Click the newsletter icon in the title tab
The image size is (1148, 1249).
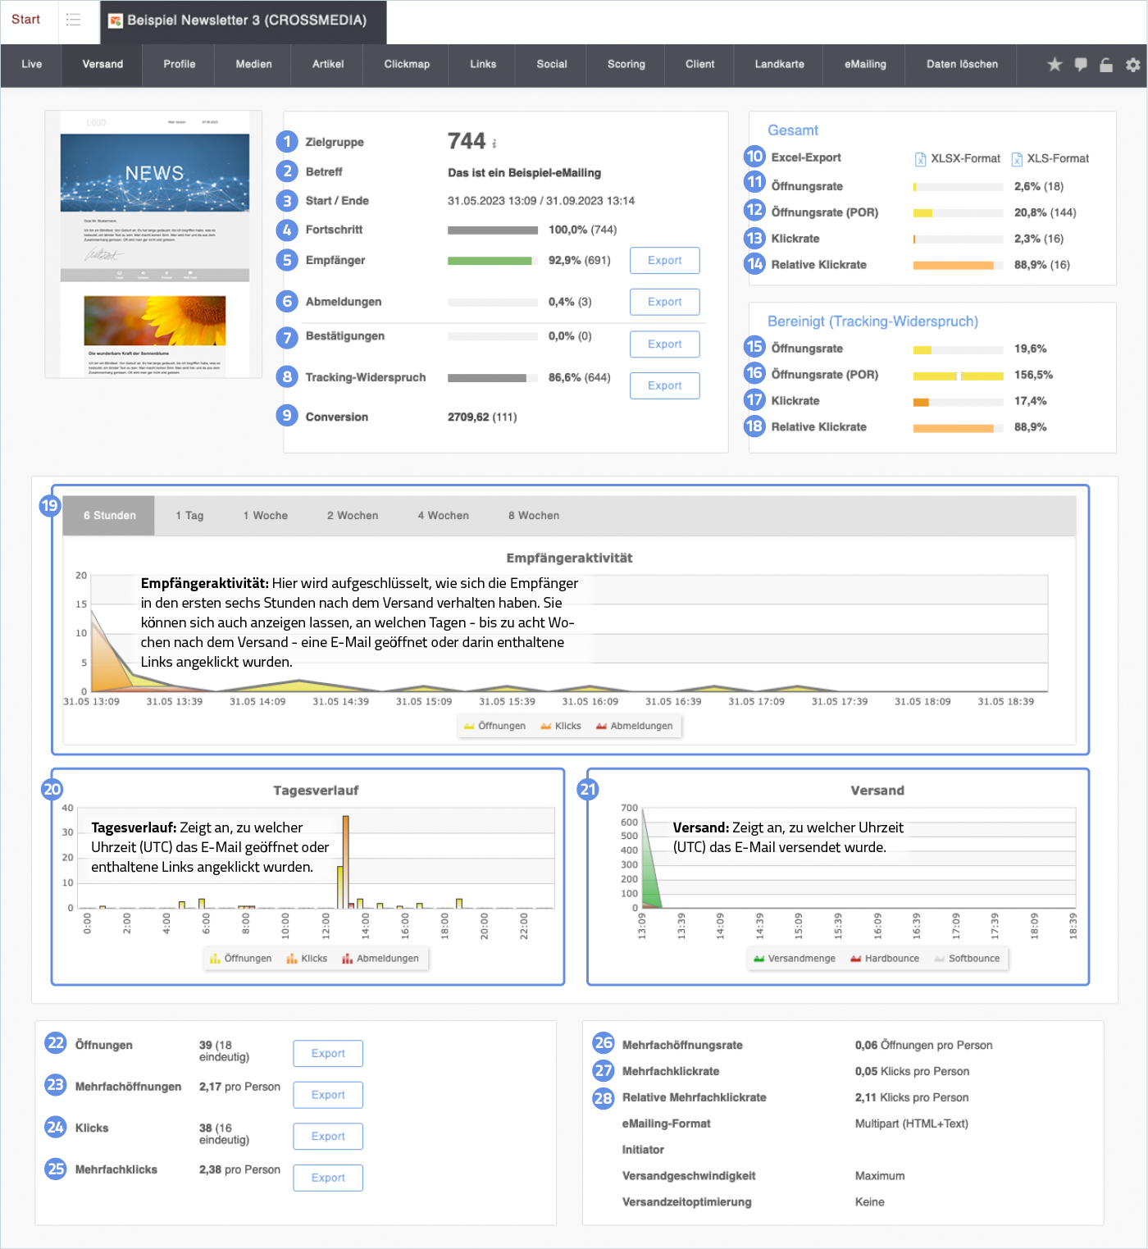pyautogui.click(x=116, y=21)
